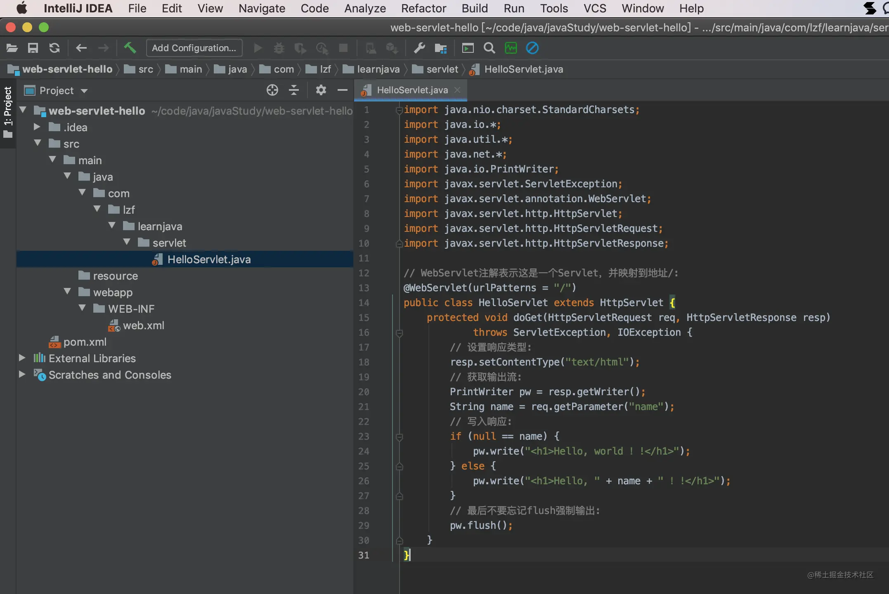Viewport: 889px width, 594px height.
Task: Click the Apple logo menu
Action: [21, 8]
